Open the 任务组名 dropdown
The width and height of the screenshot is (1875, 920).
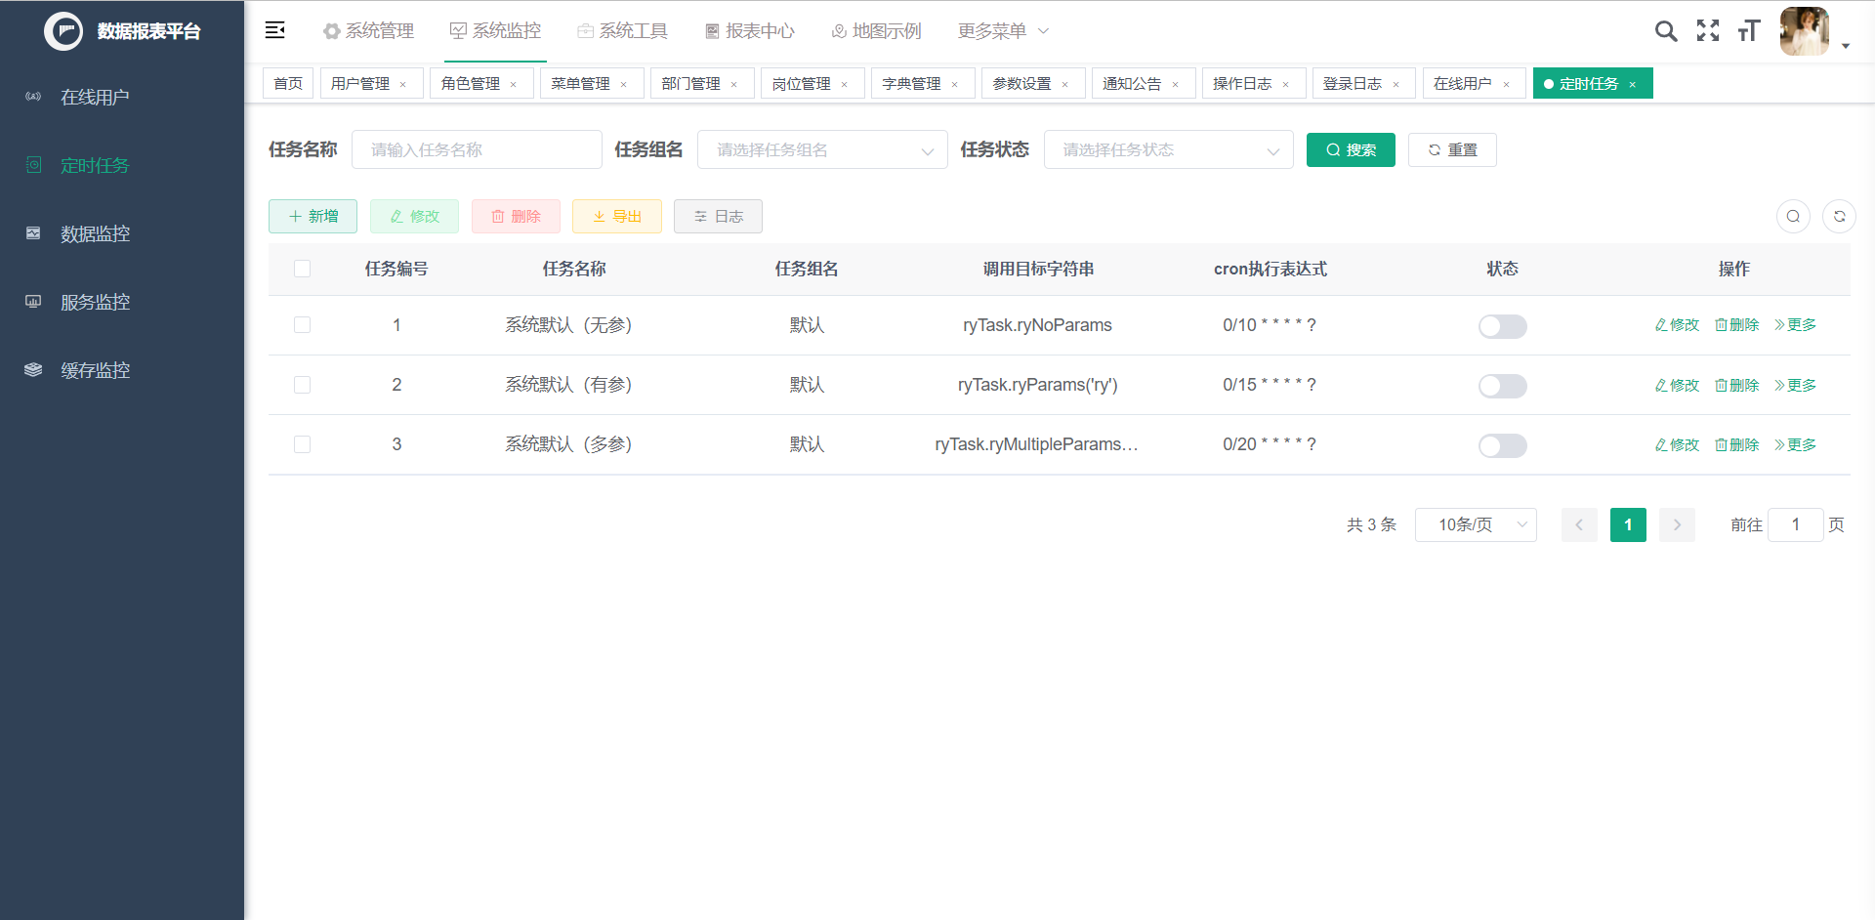pyautogui.click(x=821, y=149)
